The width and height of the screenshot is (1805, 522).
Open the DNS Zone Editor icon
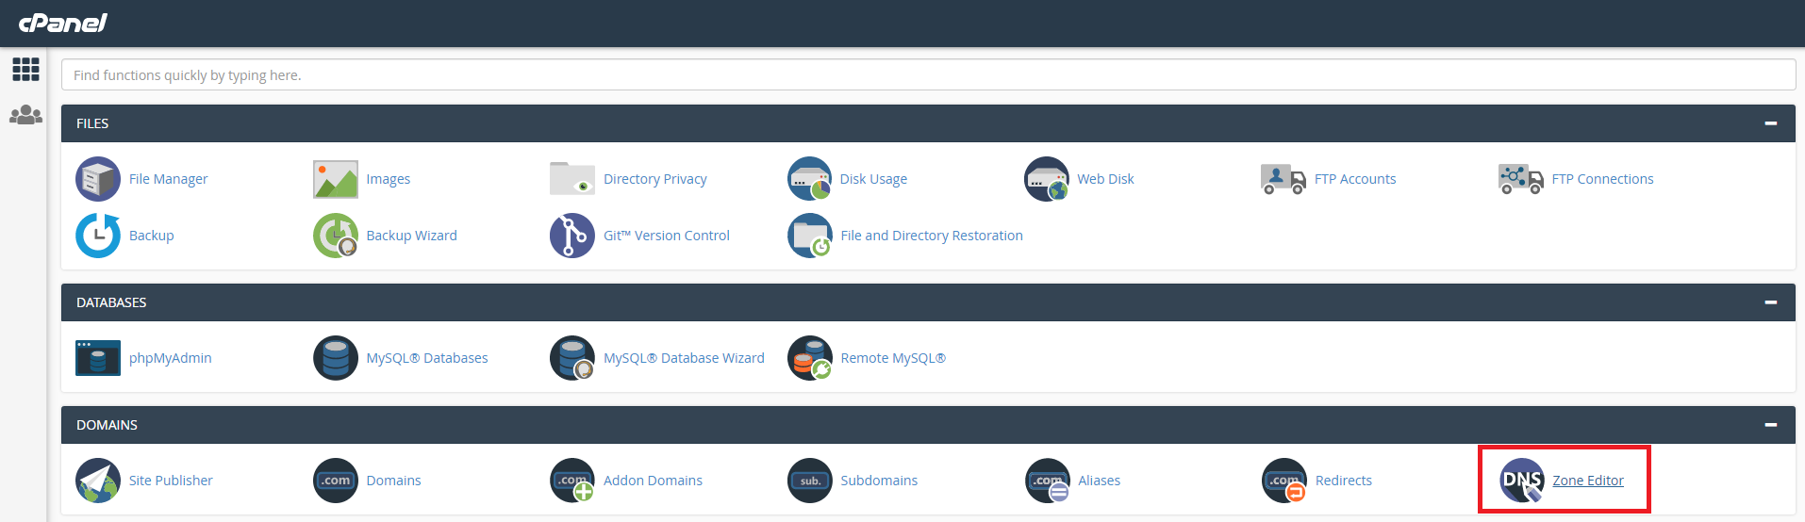pyautogui.click(x=1522, y=481)
